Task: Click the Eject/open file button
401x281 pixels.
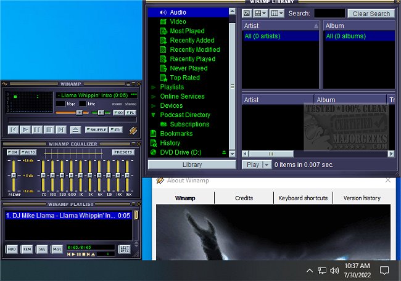Action: [x=75, y=130]
